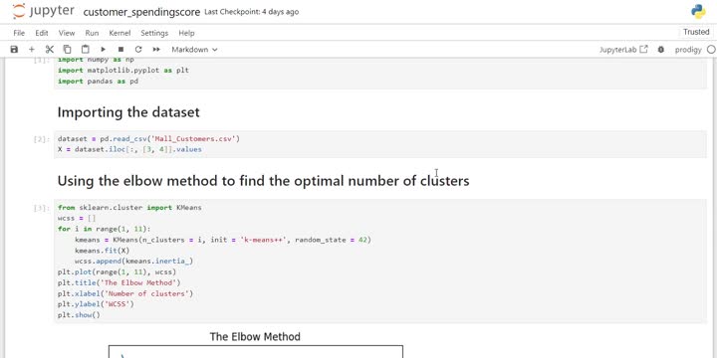Image resolution: width=717 pixels, height=358 pixels.
Task: Insert a new cell with plus icon
Action: 32,50
